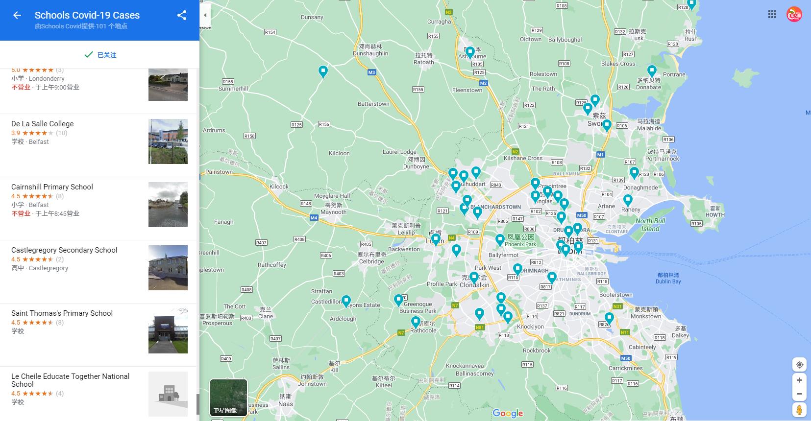This screenshot has height=421, width=811.
Task: Click the Dublin Bay map label
Action: (x=668, y=278)
